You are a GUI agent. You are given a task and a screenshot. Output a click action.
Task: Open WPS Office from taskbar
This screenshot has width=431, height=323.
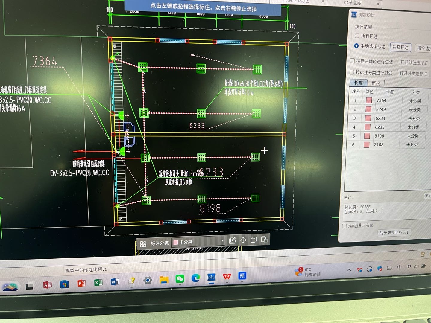[x=227, y=277]
